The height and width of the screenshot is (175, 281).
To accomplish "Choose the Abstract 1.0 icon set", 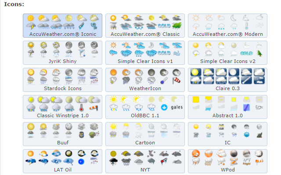I will 227,107.
